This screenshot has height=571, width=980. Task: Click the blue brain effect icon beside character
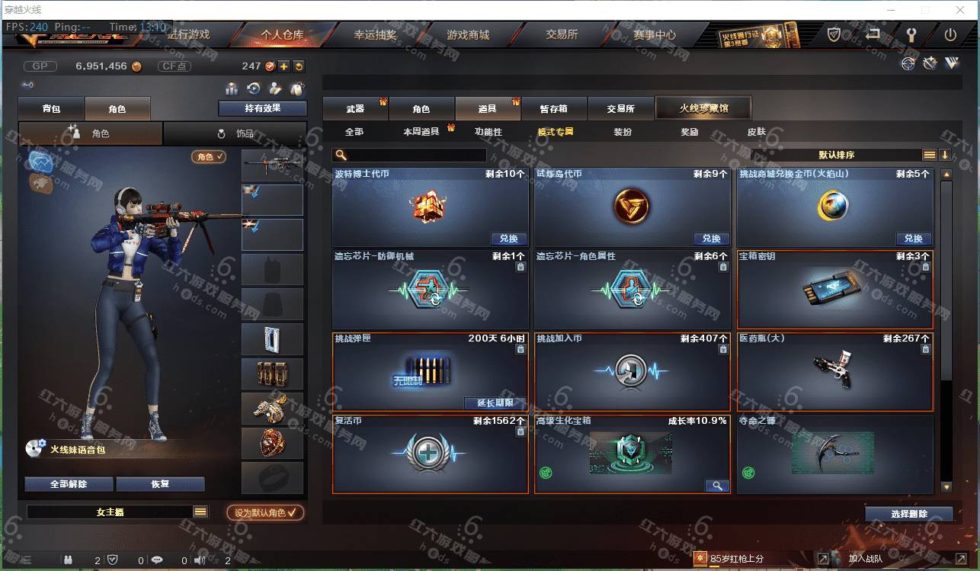coord(40,161)
